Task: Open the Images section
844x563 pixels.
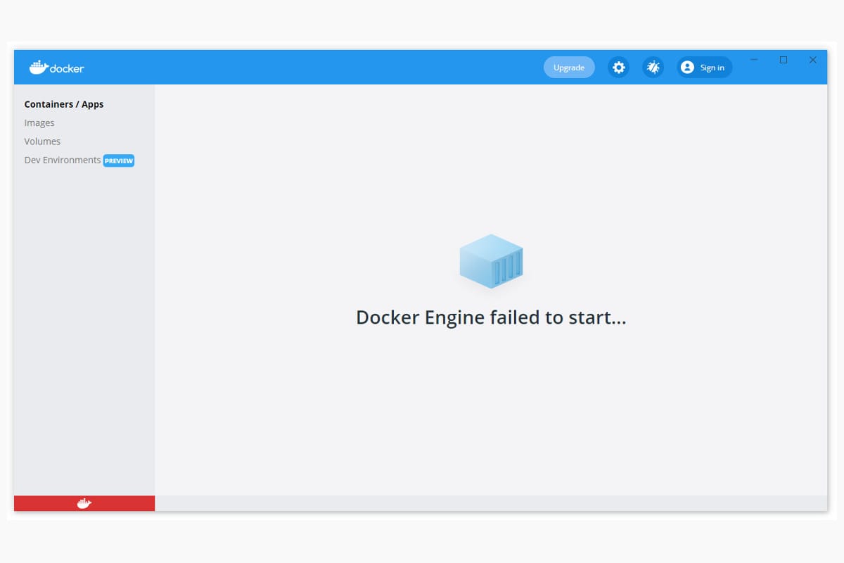Action: 39,123
